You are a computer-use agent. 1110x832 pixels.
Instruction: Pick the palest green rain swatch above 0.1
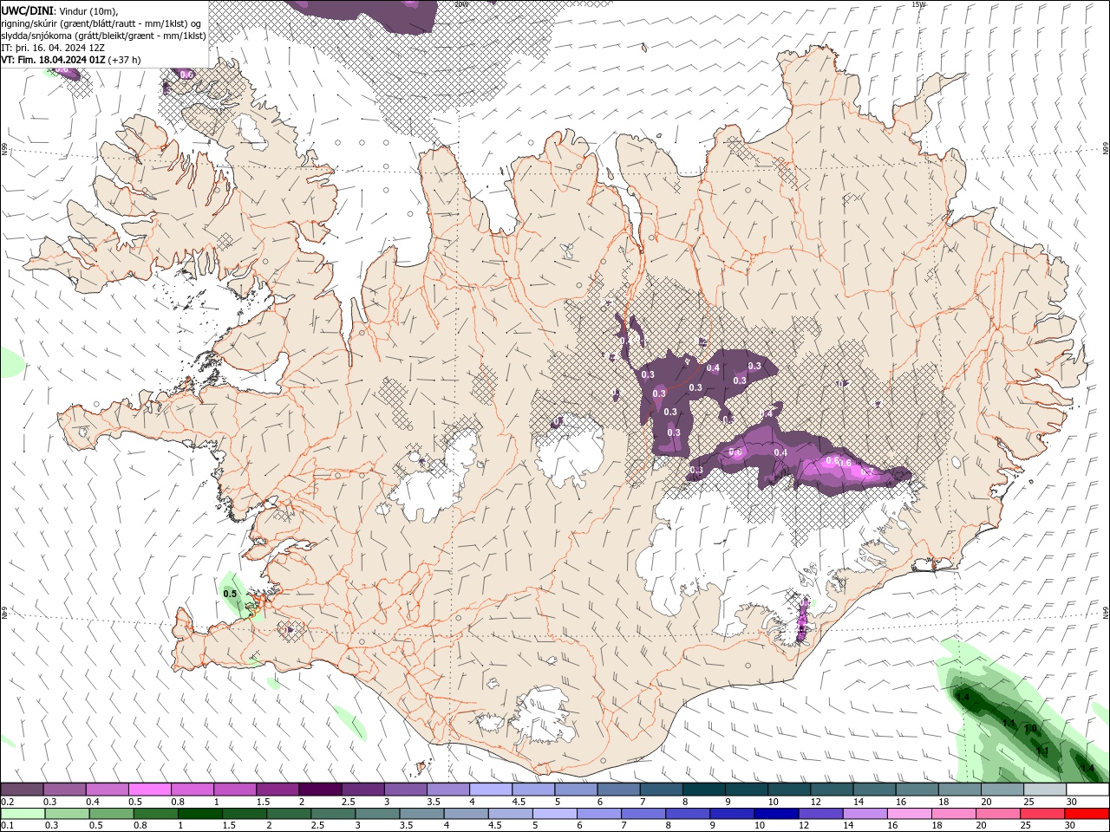(22, 814)
